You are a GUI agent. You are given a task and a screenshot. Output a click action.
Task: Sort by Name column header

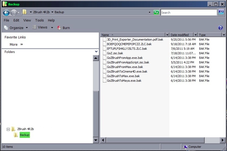pyautogui.click(x=133, y=35)
